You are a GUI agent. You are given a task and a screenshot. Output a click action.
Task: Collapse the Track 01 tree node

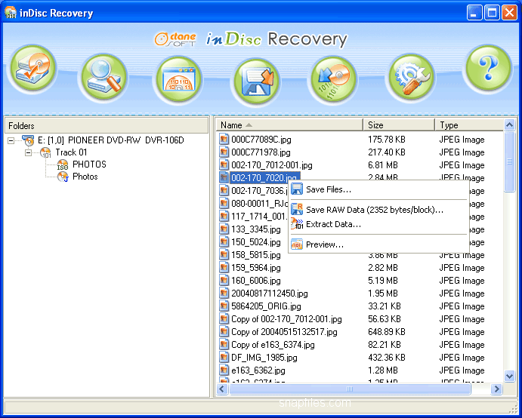(28, 152)
